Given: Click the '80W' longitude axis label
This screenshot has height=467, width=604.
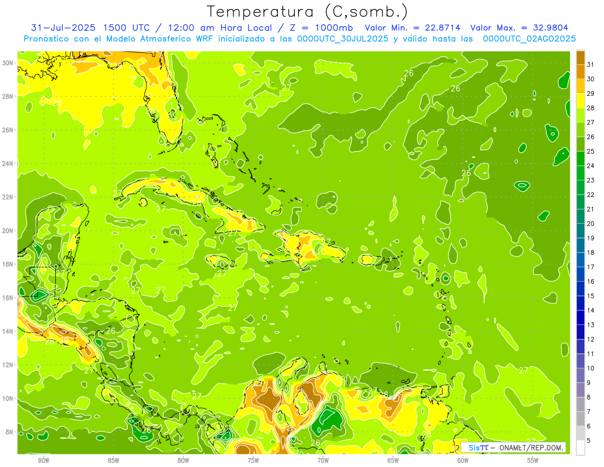Looking at the screenshot, I should (184, 460).
